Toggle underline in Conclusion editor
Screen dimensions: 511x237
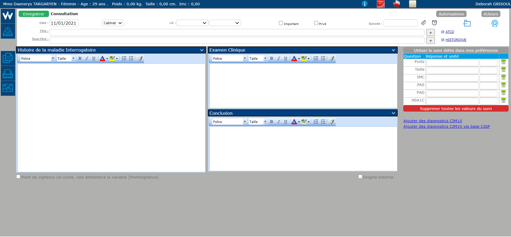tap(286, 122)
